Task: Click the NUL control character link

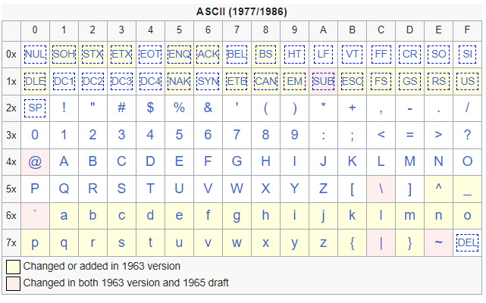Action: tap(35, 55)
